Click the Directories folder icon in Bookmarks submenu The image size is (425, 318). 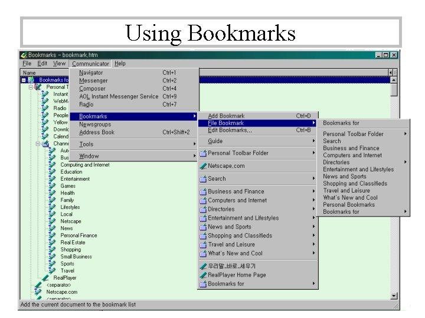coord(203,209)
